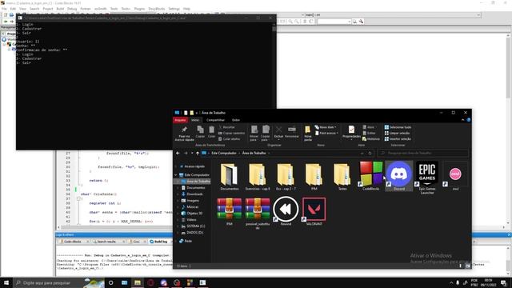This screenshot has width=512, height=288.
Task: Click the Propriedades ribbon icon
Action: coord(351,133)
